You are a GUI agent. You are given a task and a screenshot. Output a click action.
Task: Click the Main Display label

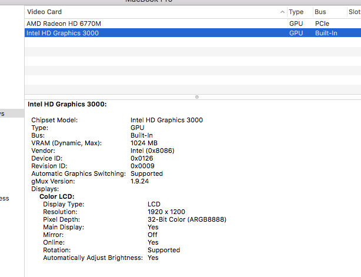[x=63, y=227]
